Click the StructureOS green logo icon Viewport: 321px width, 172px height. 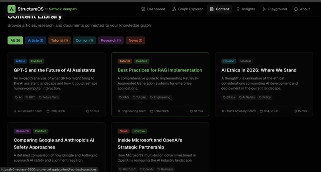(12, 9)
